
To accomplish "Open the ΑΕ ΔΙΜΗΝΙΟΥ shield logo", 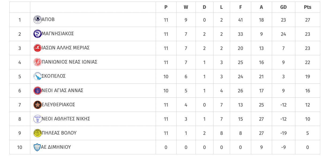I will (x=37, y=147).
